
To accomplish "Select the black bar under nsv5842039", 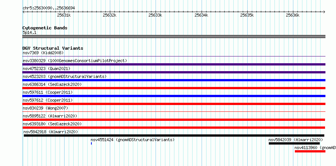I will 294,143.
